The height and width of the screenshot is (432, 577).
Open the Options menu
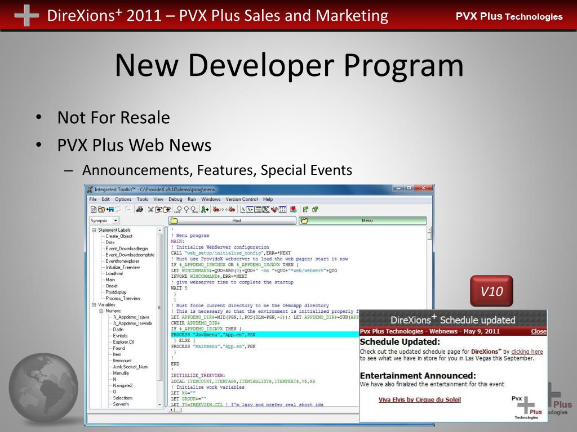[123, 199]
